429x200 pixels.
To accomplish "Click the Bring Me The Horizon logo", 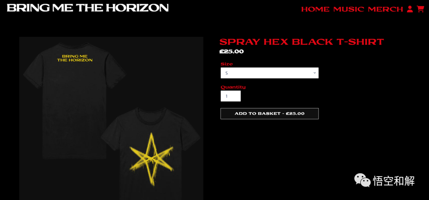I will click(x=87, y=8).
